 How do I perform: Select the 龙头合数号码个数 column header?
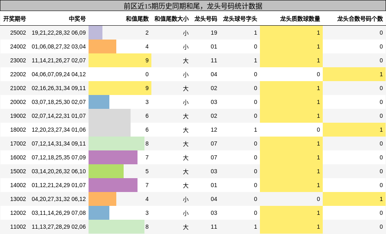tap(360, 19)
